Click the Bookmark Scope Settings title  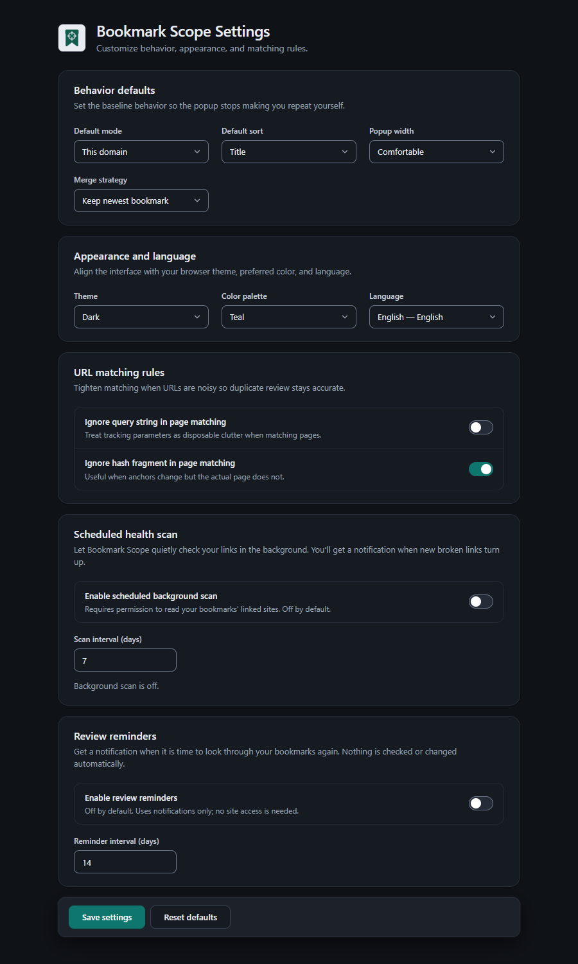tap(183, 31)
